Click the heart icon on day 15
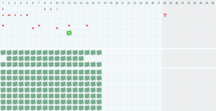 (x=87, y=26)
